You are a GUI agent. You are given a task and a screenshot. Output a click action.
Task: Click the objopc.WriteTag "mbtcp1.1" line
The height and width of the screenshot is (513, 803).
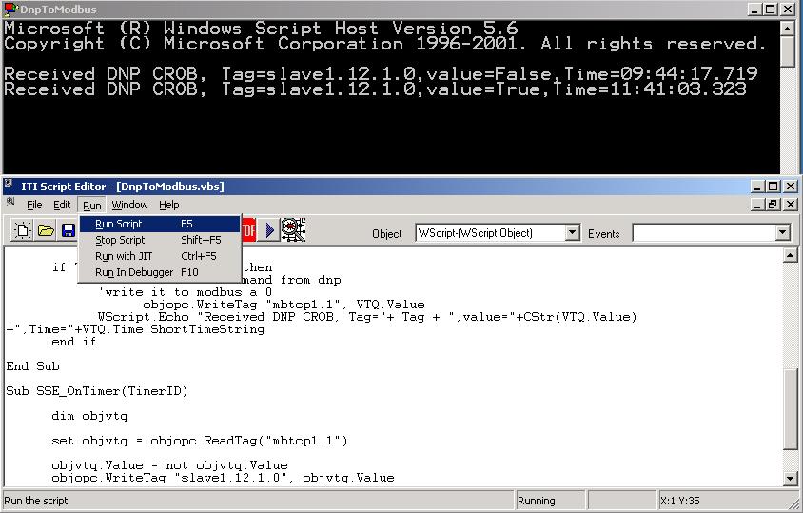(x=284, y=305)
